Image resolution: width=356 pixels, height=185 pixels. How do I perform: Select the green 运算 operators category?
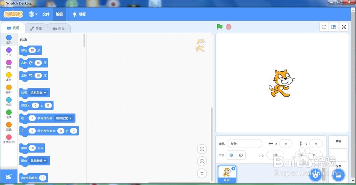click(9, 114)
